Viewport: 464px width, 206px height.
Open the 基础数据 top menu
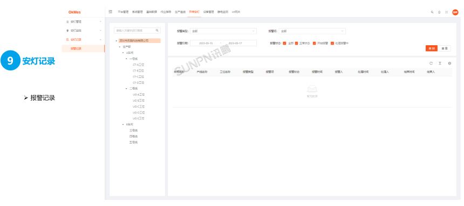click(x=152, y=12)
